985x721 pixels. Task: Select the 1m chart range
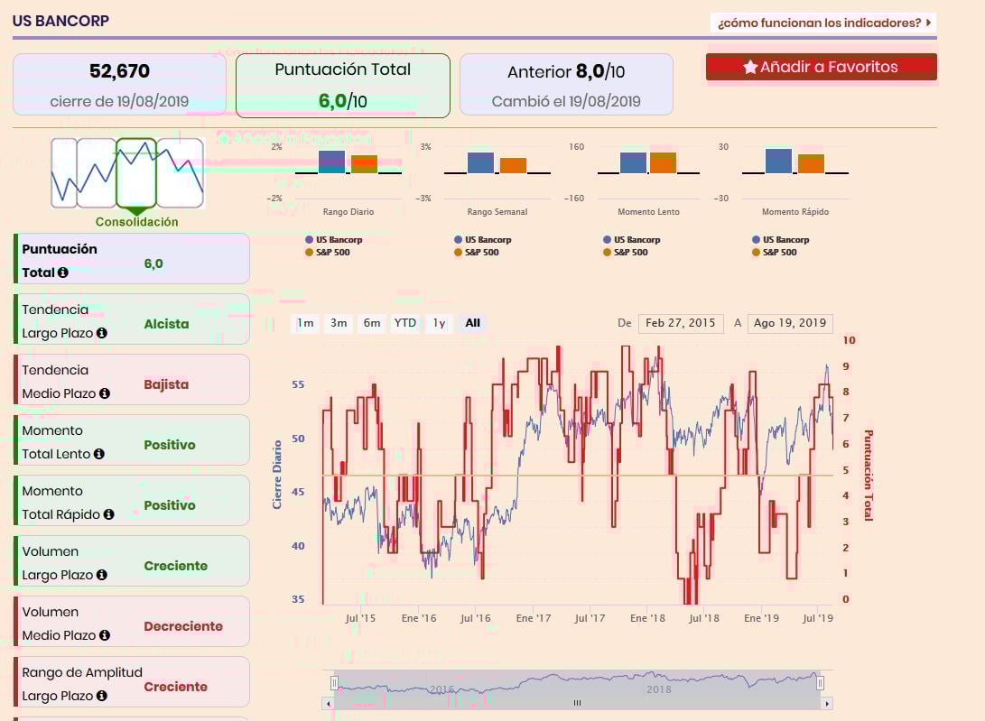coord(305,323)
